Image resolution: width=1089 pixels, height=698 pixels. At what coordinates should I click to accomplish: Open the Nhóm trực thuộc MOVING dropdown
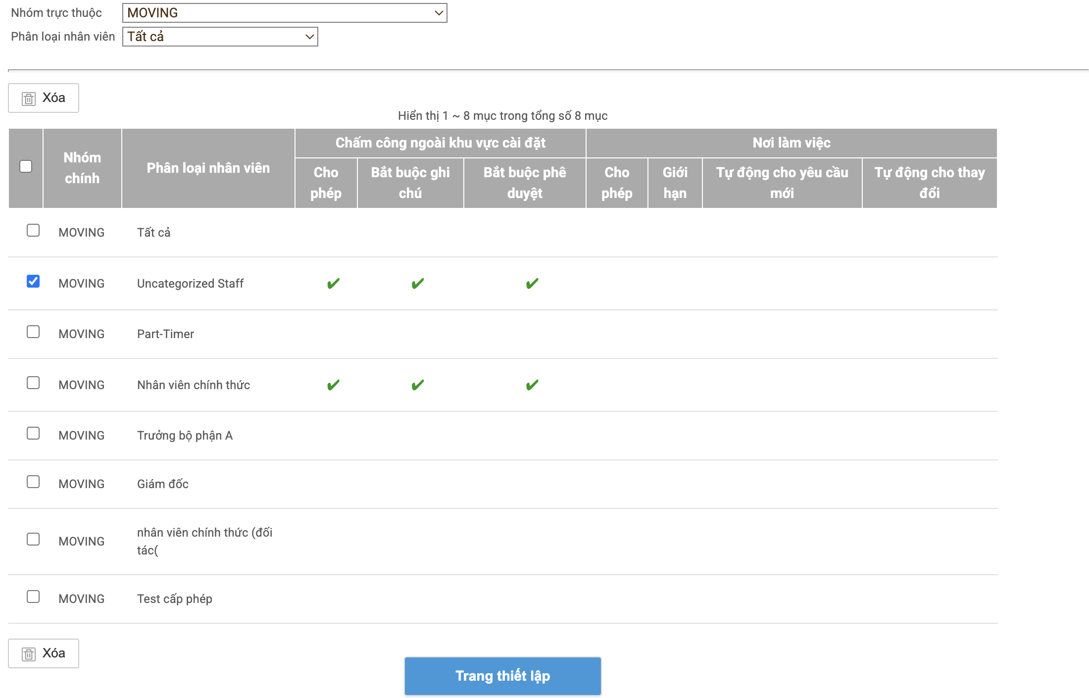point(284,13)
